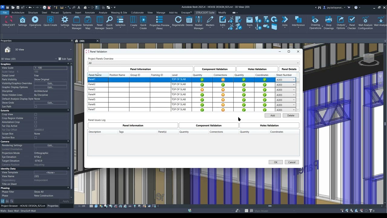Open Marker Manager

(199, 23)
